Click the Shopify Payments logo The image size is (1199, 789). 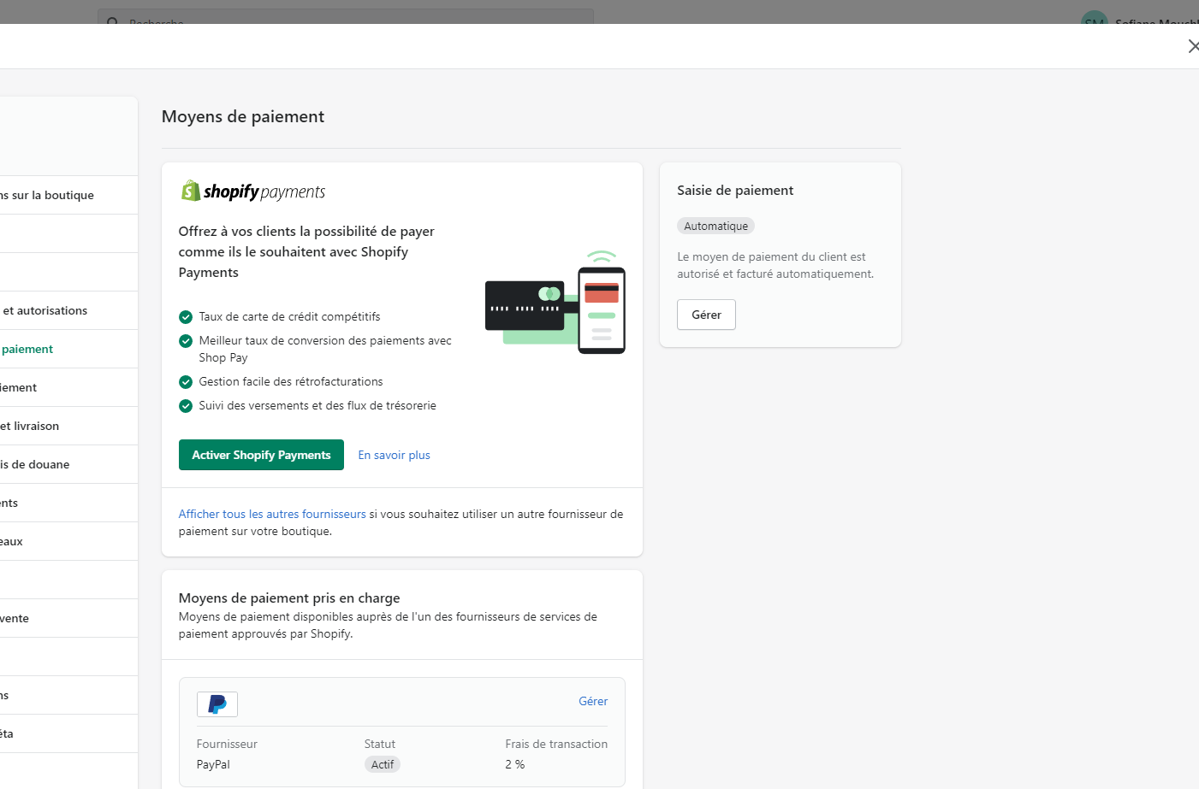[x=253, y=191]
